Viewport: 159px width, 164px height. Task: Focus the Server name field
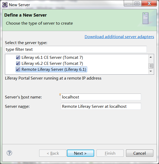pyautogui.click(x=101, y=106)
